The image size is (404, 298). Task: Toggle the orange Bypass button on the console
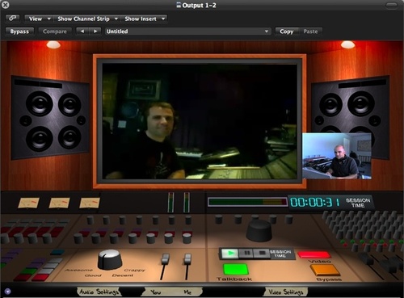(325, 270)
